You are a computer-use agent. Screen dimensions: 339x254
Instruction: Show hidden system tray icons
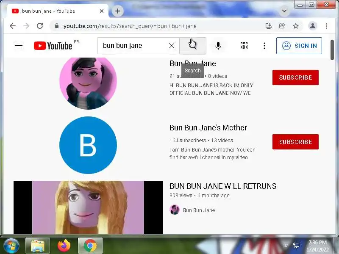(286, 246)
